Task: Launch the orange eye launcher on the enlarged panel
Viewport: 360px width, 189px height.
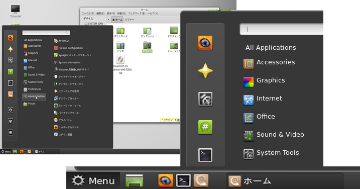Action: click(166, 180)
